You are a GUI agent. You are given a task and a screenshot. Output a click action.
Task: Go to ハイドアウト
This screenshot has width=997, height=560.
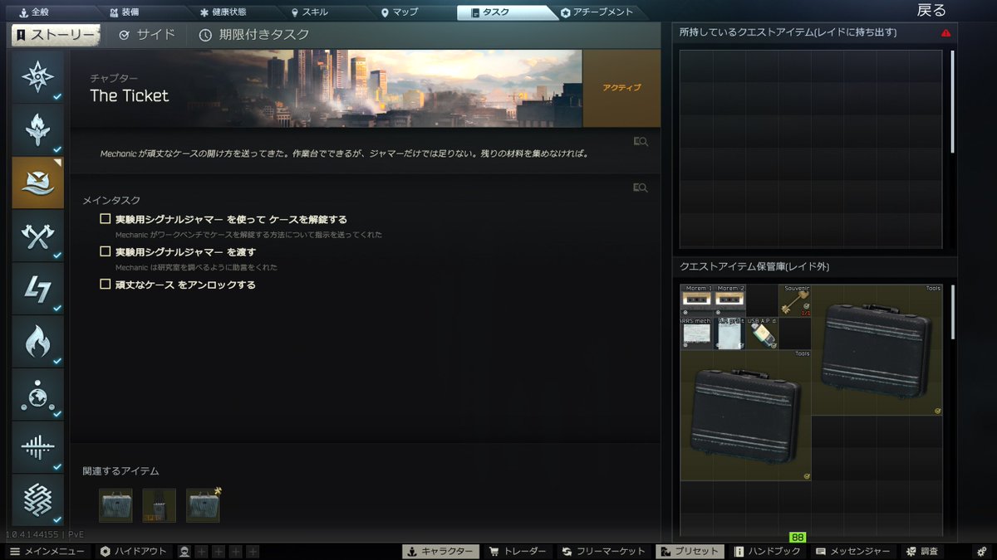tap(134, 552)
